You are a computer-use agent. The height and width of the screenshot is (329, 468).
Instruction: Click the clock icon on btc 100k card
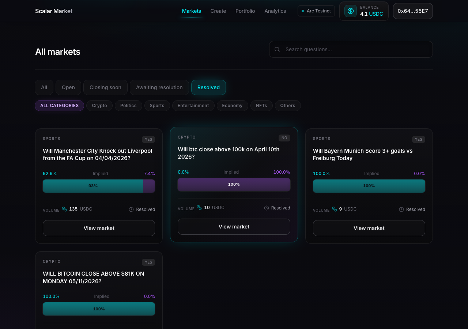coord(267,208)
